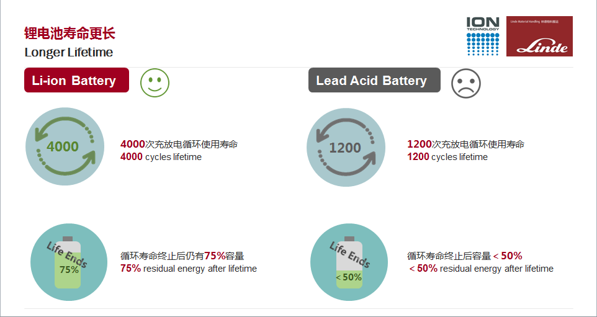Click the 4000 cycles lifetime text
The image size is (597, 317).
coord(161,157)
